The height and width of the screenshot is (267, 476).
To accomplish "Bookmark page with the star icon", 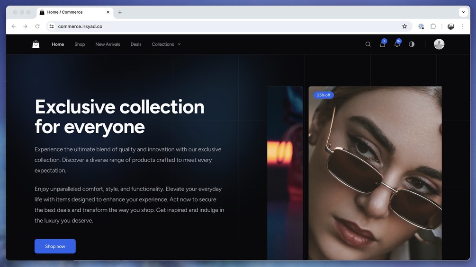I will tap(404, 26).
